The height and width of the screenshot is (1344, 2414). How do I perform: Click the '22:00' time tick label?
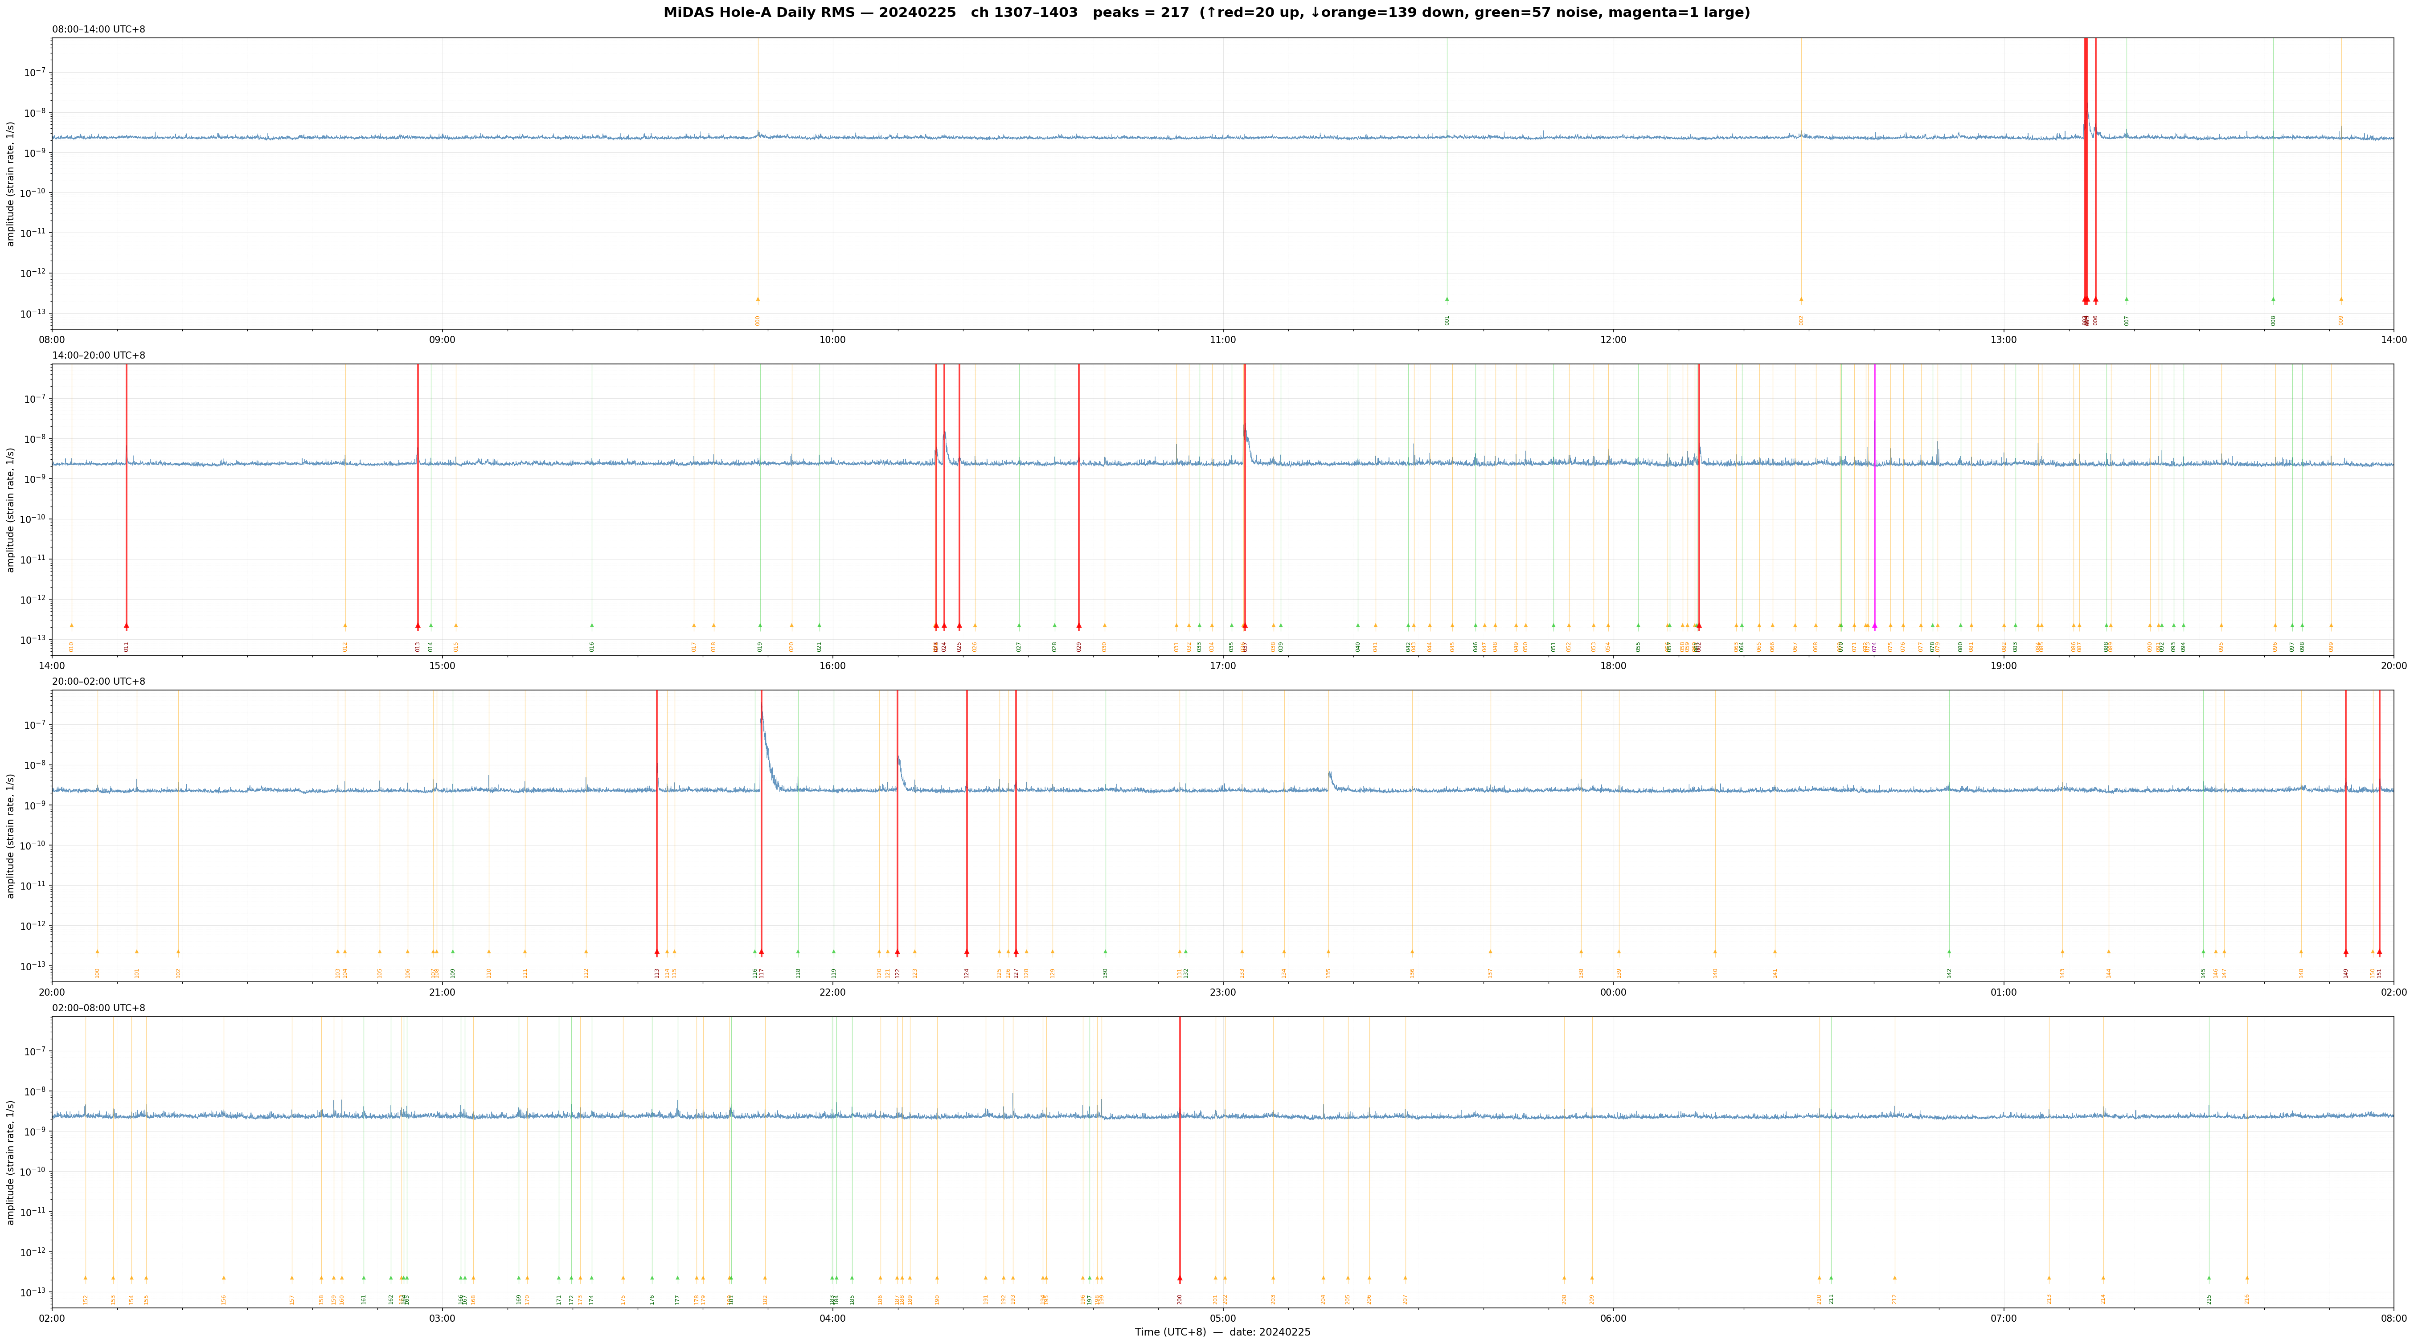coord(832,992)
